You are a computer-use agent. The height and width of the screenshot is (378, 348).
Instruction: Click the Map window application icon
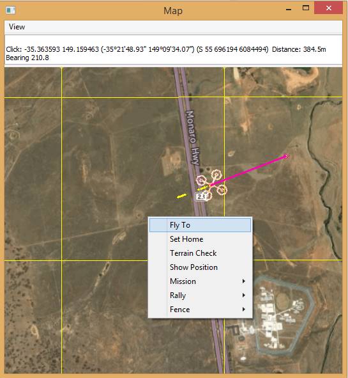[x=11, y=10]
